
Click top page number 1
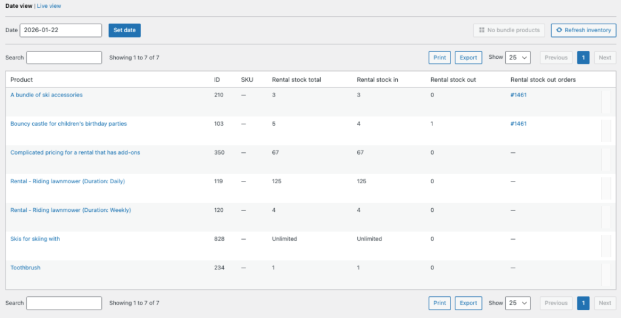(583, 58)
